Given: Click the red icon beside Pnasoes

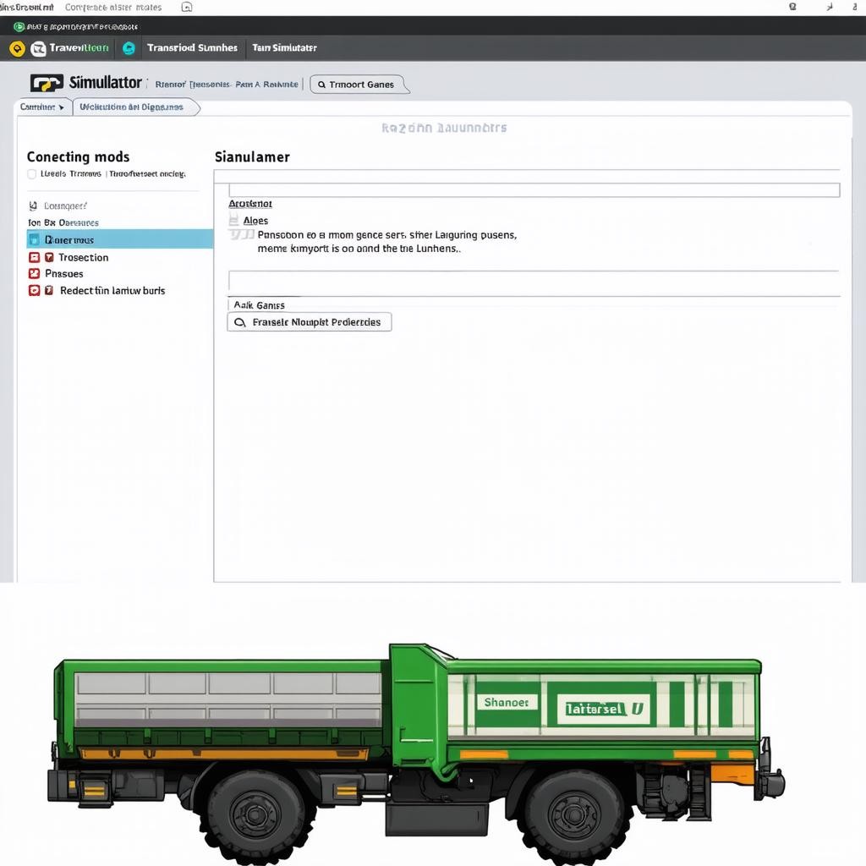Looking at the screenshot, I should click(x=34, y=274).
